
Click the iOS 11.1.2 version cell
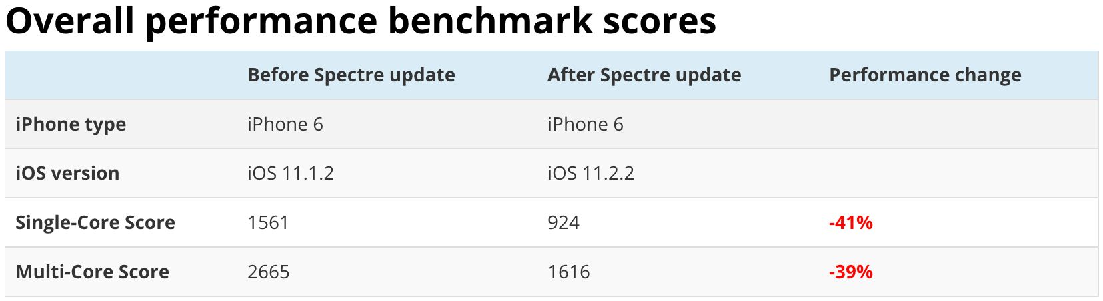pyautogui.click(x=290, y=174)
